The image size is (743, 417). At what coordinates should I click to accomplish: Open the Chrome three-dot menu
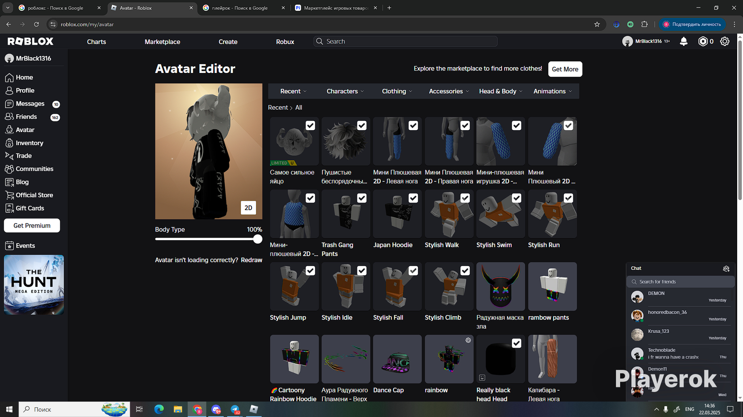[x=734, y=24]
